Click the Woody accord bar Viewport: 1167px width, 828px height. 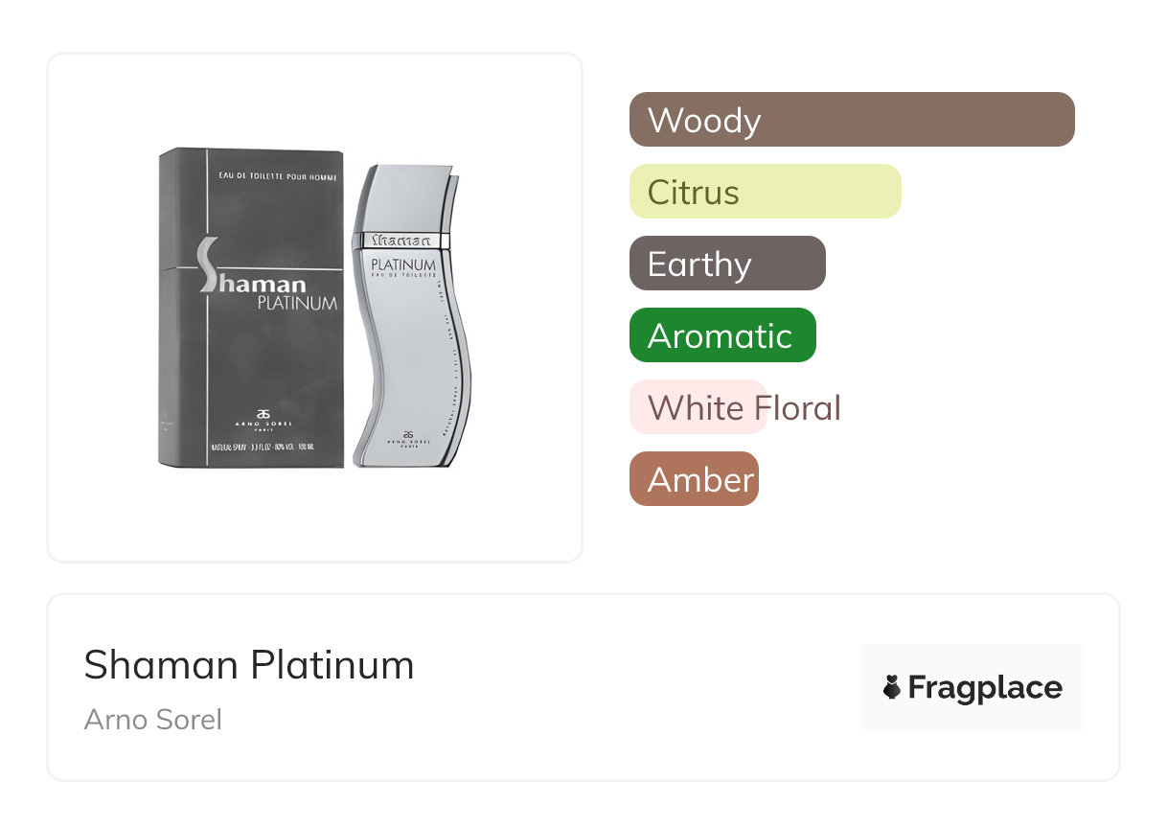point(851,120)
